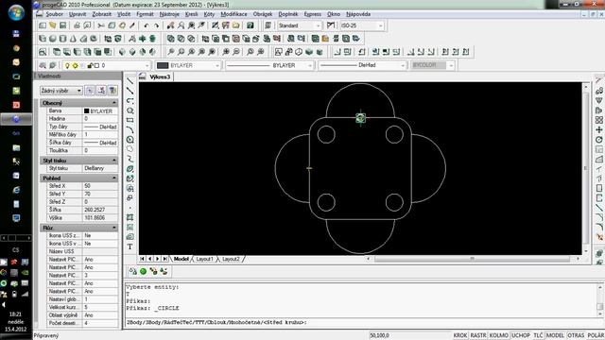Toggle OTRAS tracking mode
Image resolution: width=605 pixels, height=340 pixels.
(576, 335)
